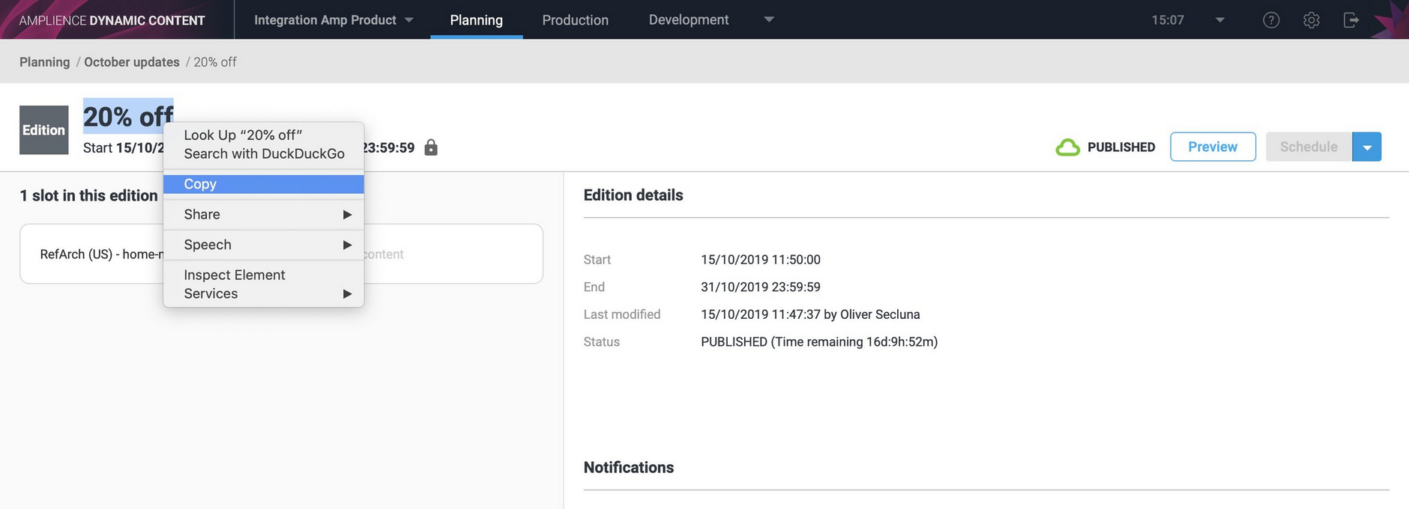
Task: Open the RefArch (US) slot card
Action: 281,254
